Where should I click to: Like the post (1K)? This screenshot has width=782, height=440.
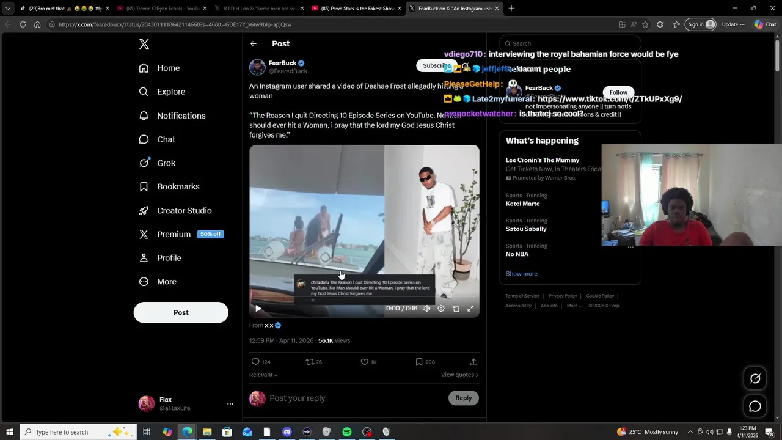(x=368, y=362)
